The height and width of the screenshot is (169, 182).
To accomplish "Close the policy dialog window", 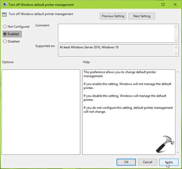I will (x=175, y=5).
